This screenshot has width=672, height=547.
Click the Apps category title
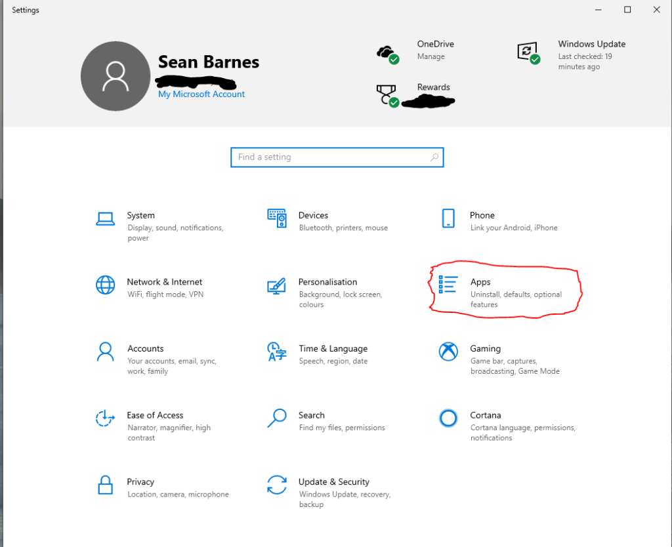[480, 282]
